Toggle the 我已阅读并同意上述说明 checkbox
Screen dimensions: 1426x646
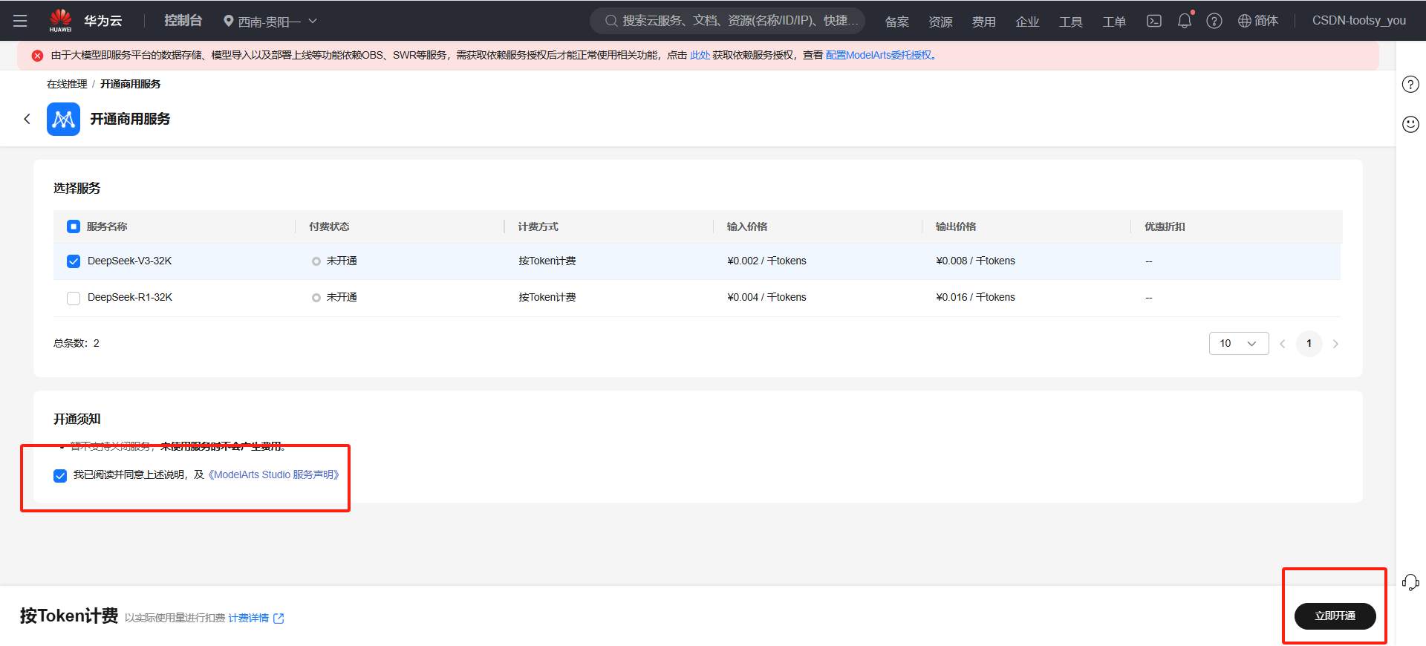pyautogui.click(x=60, y=475)
